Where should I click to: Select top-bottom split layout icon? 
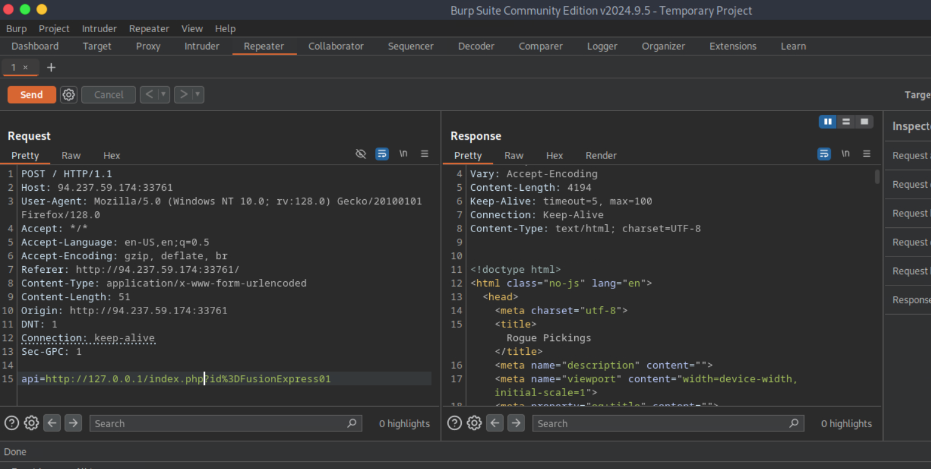pyautogui.click(x=846, y=122)
